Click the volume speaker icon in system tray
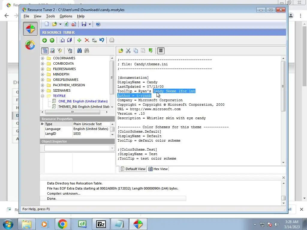 tap(277, 224)
